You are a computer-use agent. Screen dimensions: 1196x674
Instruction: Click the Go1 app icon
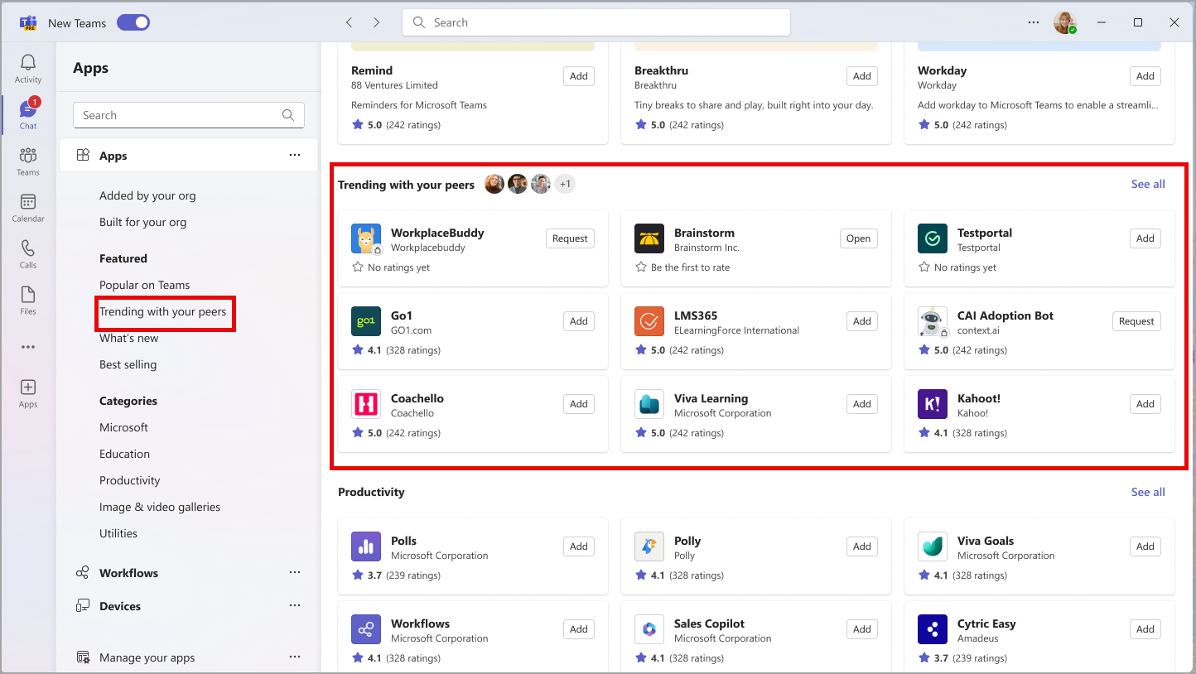(x=366, y=321)
